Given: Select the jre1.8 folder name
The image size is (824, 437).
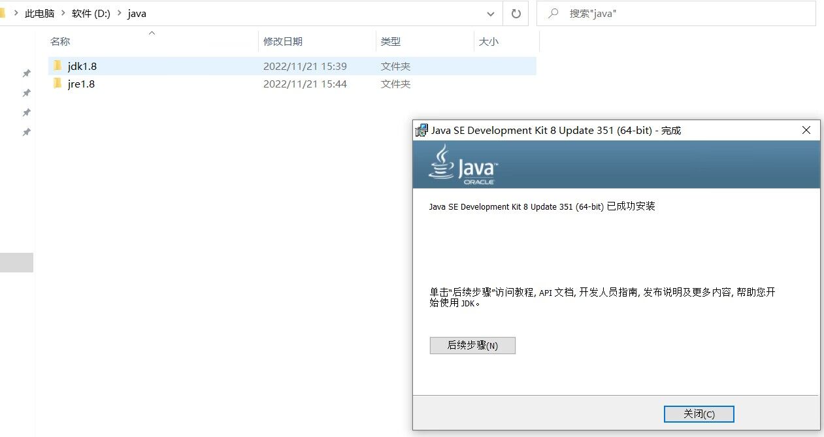Looking at the screenshot, I should click(81, 84).
